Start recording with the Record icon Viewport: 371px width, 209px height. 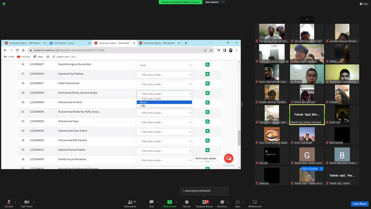click(187, 202)
